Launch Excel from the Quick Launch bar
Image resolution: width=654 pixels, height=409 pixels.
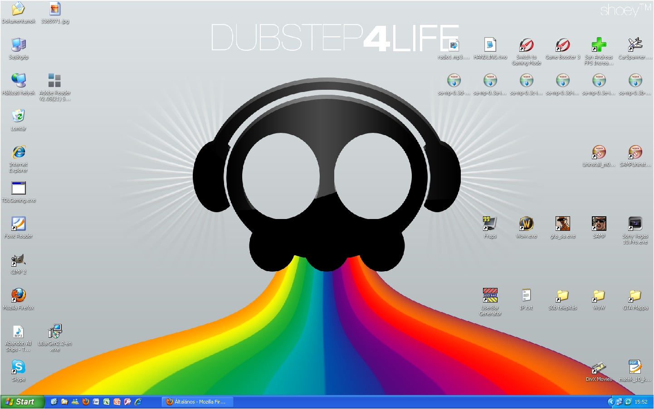tap(106, 402)
